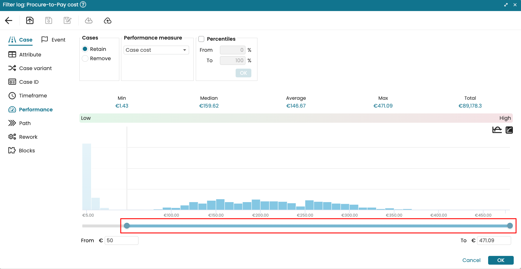
Task: Open the Case cost performance measure dropdown
Action: tap(156, 50)
